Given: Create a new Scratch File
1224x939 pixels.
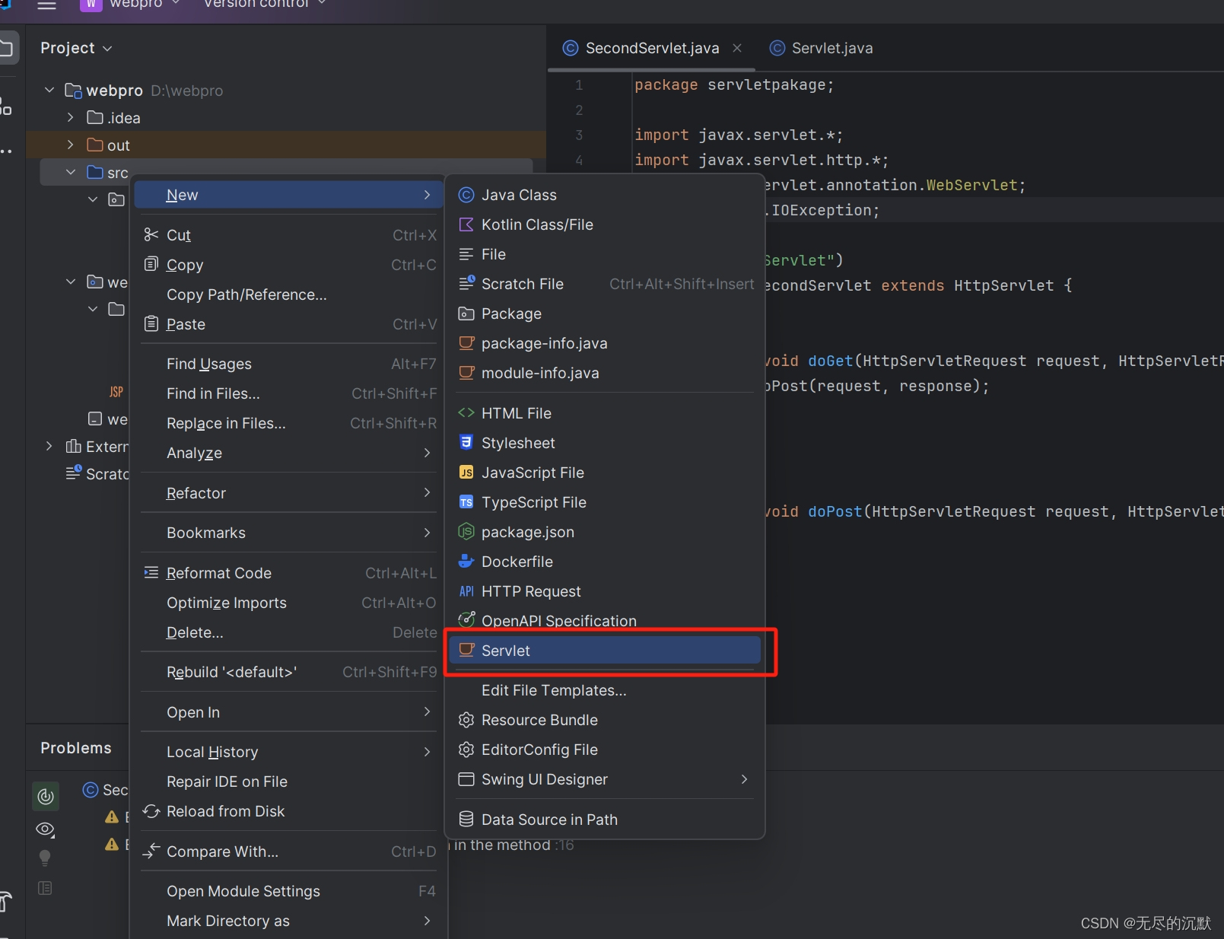Looking at the screenshot, I should [604, 284].
